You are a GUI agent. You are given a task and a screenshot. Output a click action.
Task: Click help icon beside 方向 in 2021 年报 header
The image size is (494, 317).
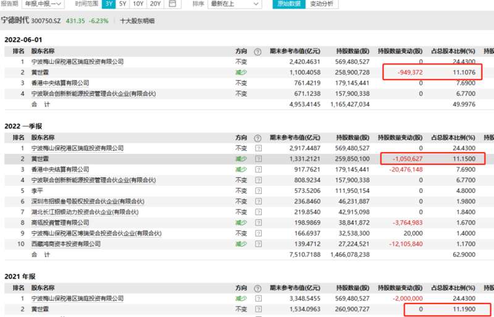(257, 289)
